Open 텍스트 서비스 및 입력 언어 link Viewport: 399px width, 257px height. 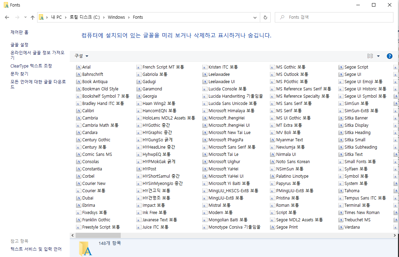36,249
